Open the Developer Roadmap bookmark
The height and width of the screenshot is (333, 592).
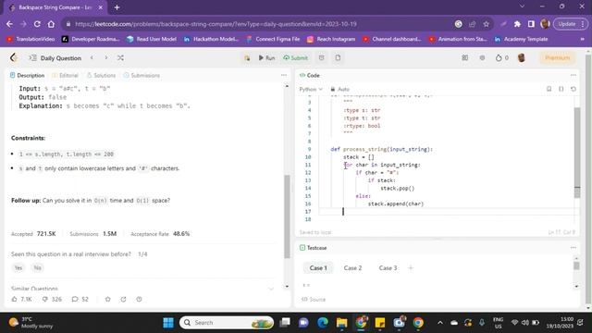pyautogui.click(x=91, y=39)
